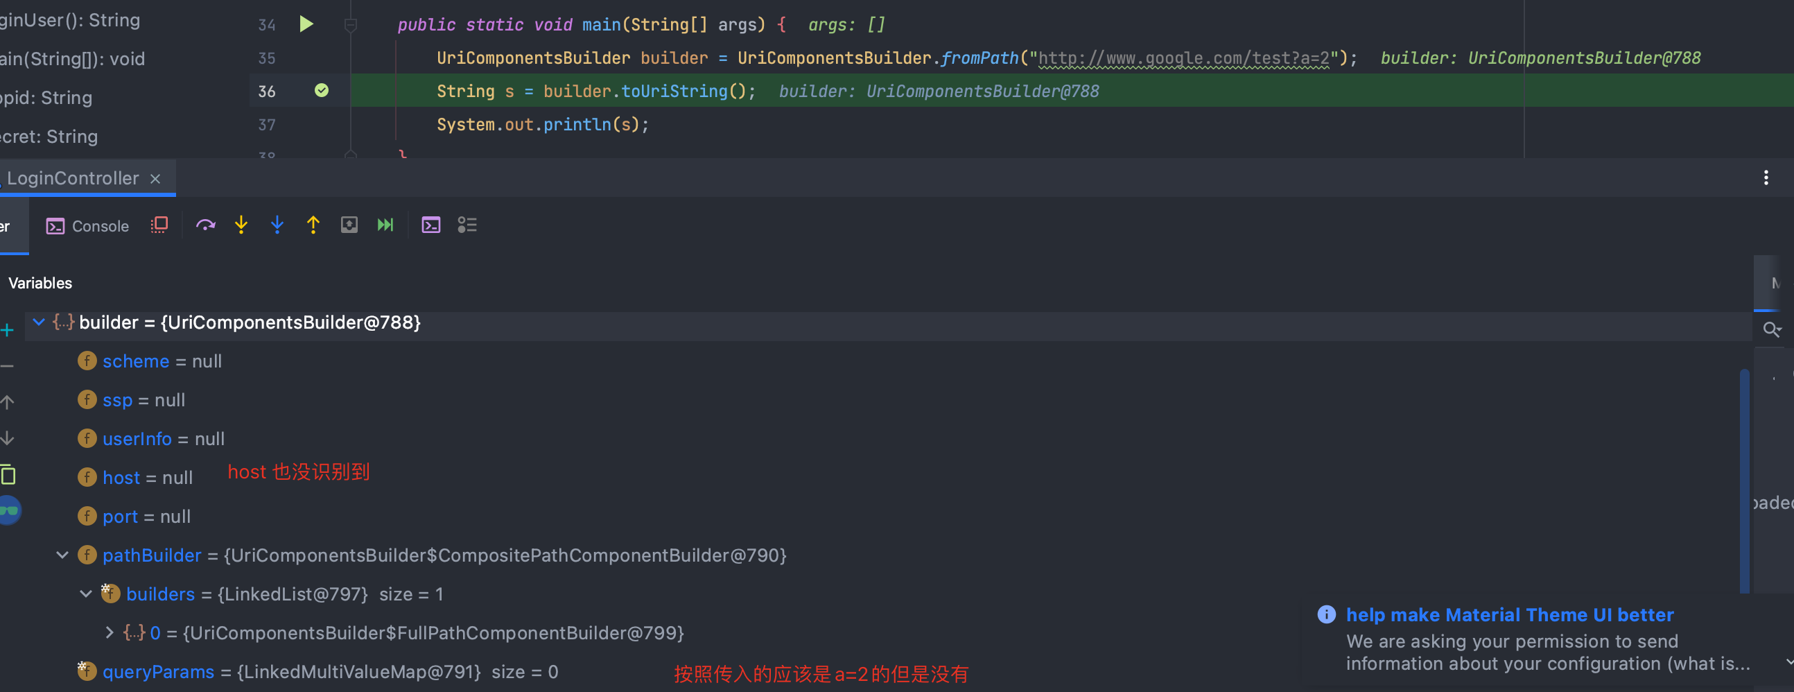
Task: Click the queryParams variable entry
Action: [158, 671]
